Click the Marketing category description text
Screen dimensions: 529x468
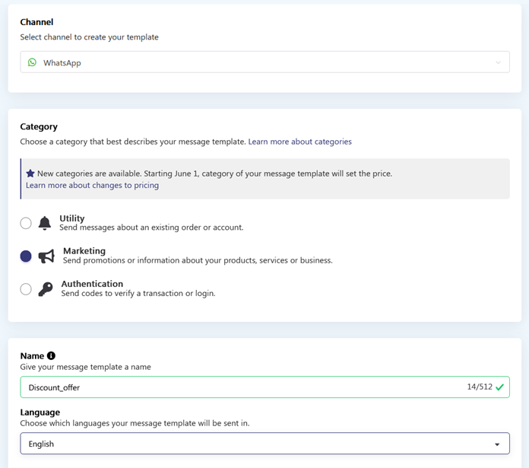click(198, 260)
